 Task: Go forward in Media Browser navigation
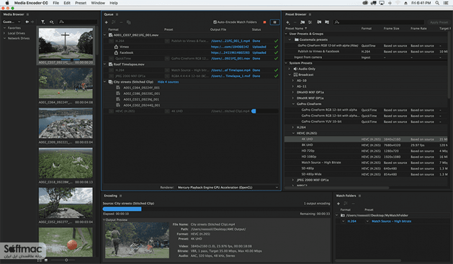click(32, 22)
